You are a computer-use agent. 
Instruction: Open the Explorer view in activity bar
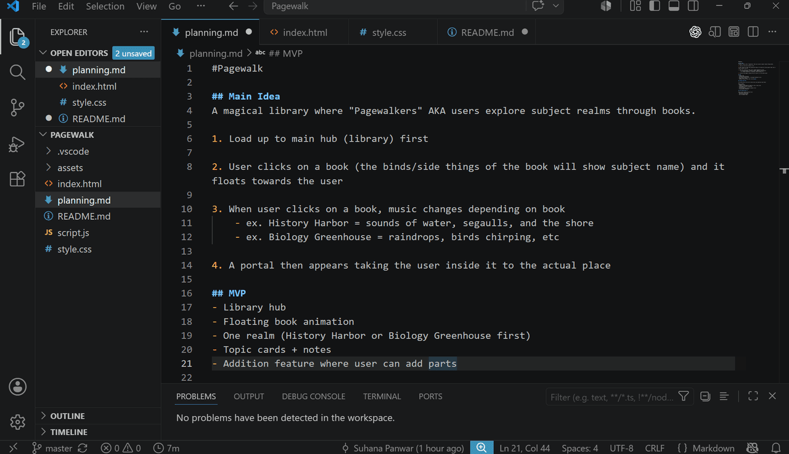(17, 36)
